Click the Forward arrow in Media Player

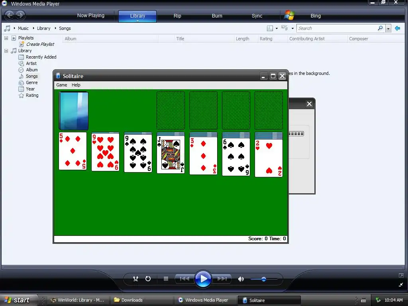click(x=20, y=16)
